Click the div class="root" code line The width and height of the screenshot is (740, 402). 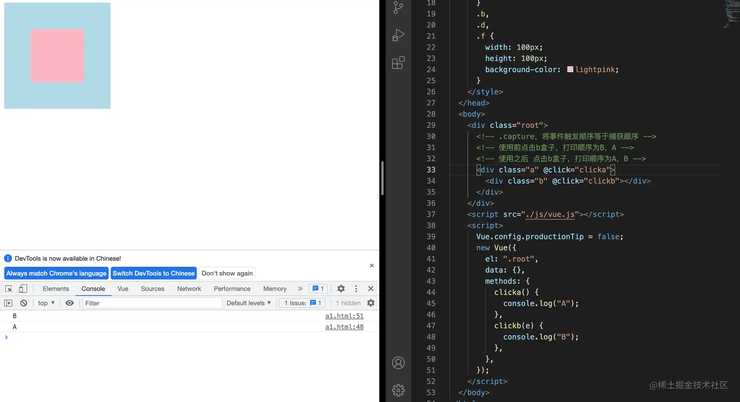pyautogui.click(x=508, y=125)
